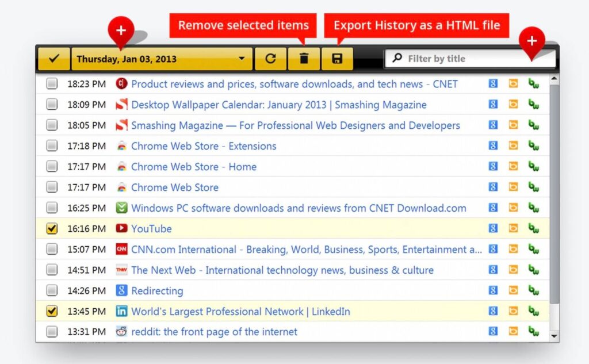Uncheck the LinkedIn row checkbox
This screenshot has width=589, height=364.
52,311
